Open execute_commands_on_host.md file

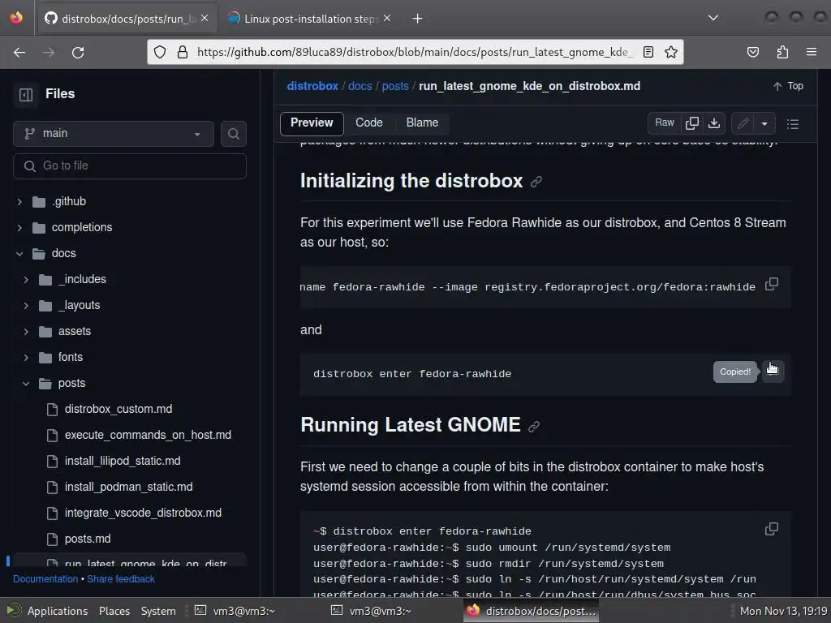coord(148,435)
